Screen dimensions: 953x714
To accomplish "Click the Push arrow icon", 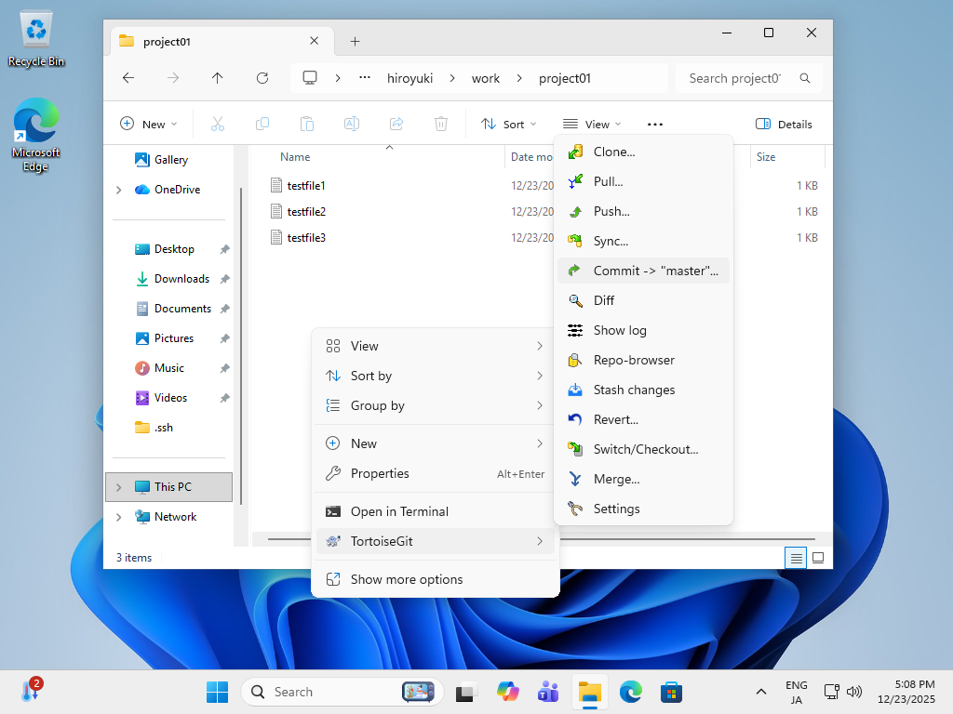I will pos(575,211).
